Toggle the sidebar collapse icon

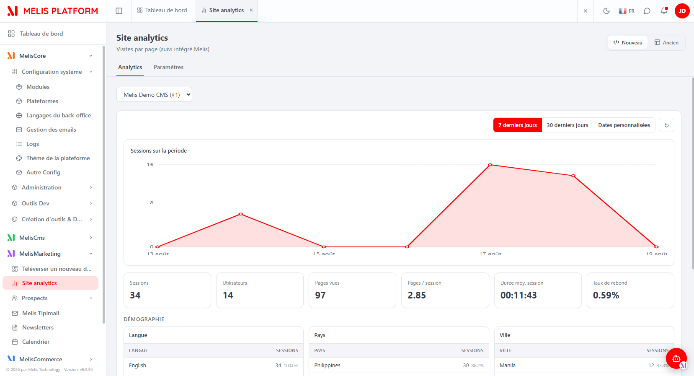119,11
